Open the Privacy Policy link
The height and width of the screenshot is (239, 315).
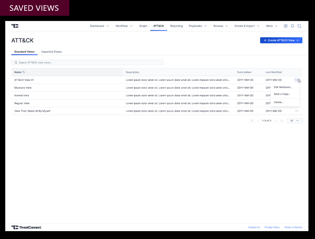click(x=272, y=227)
